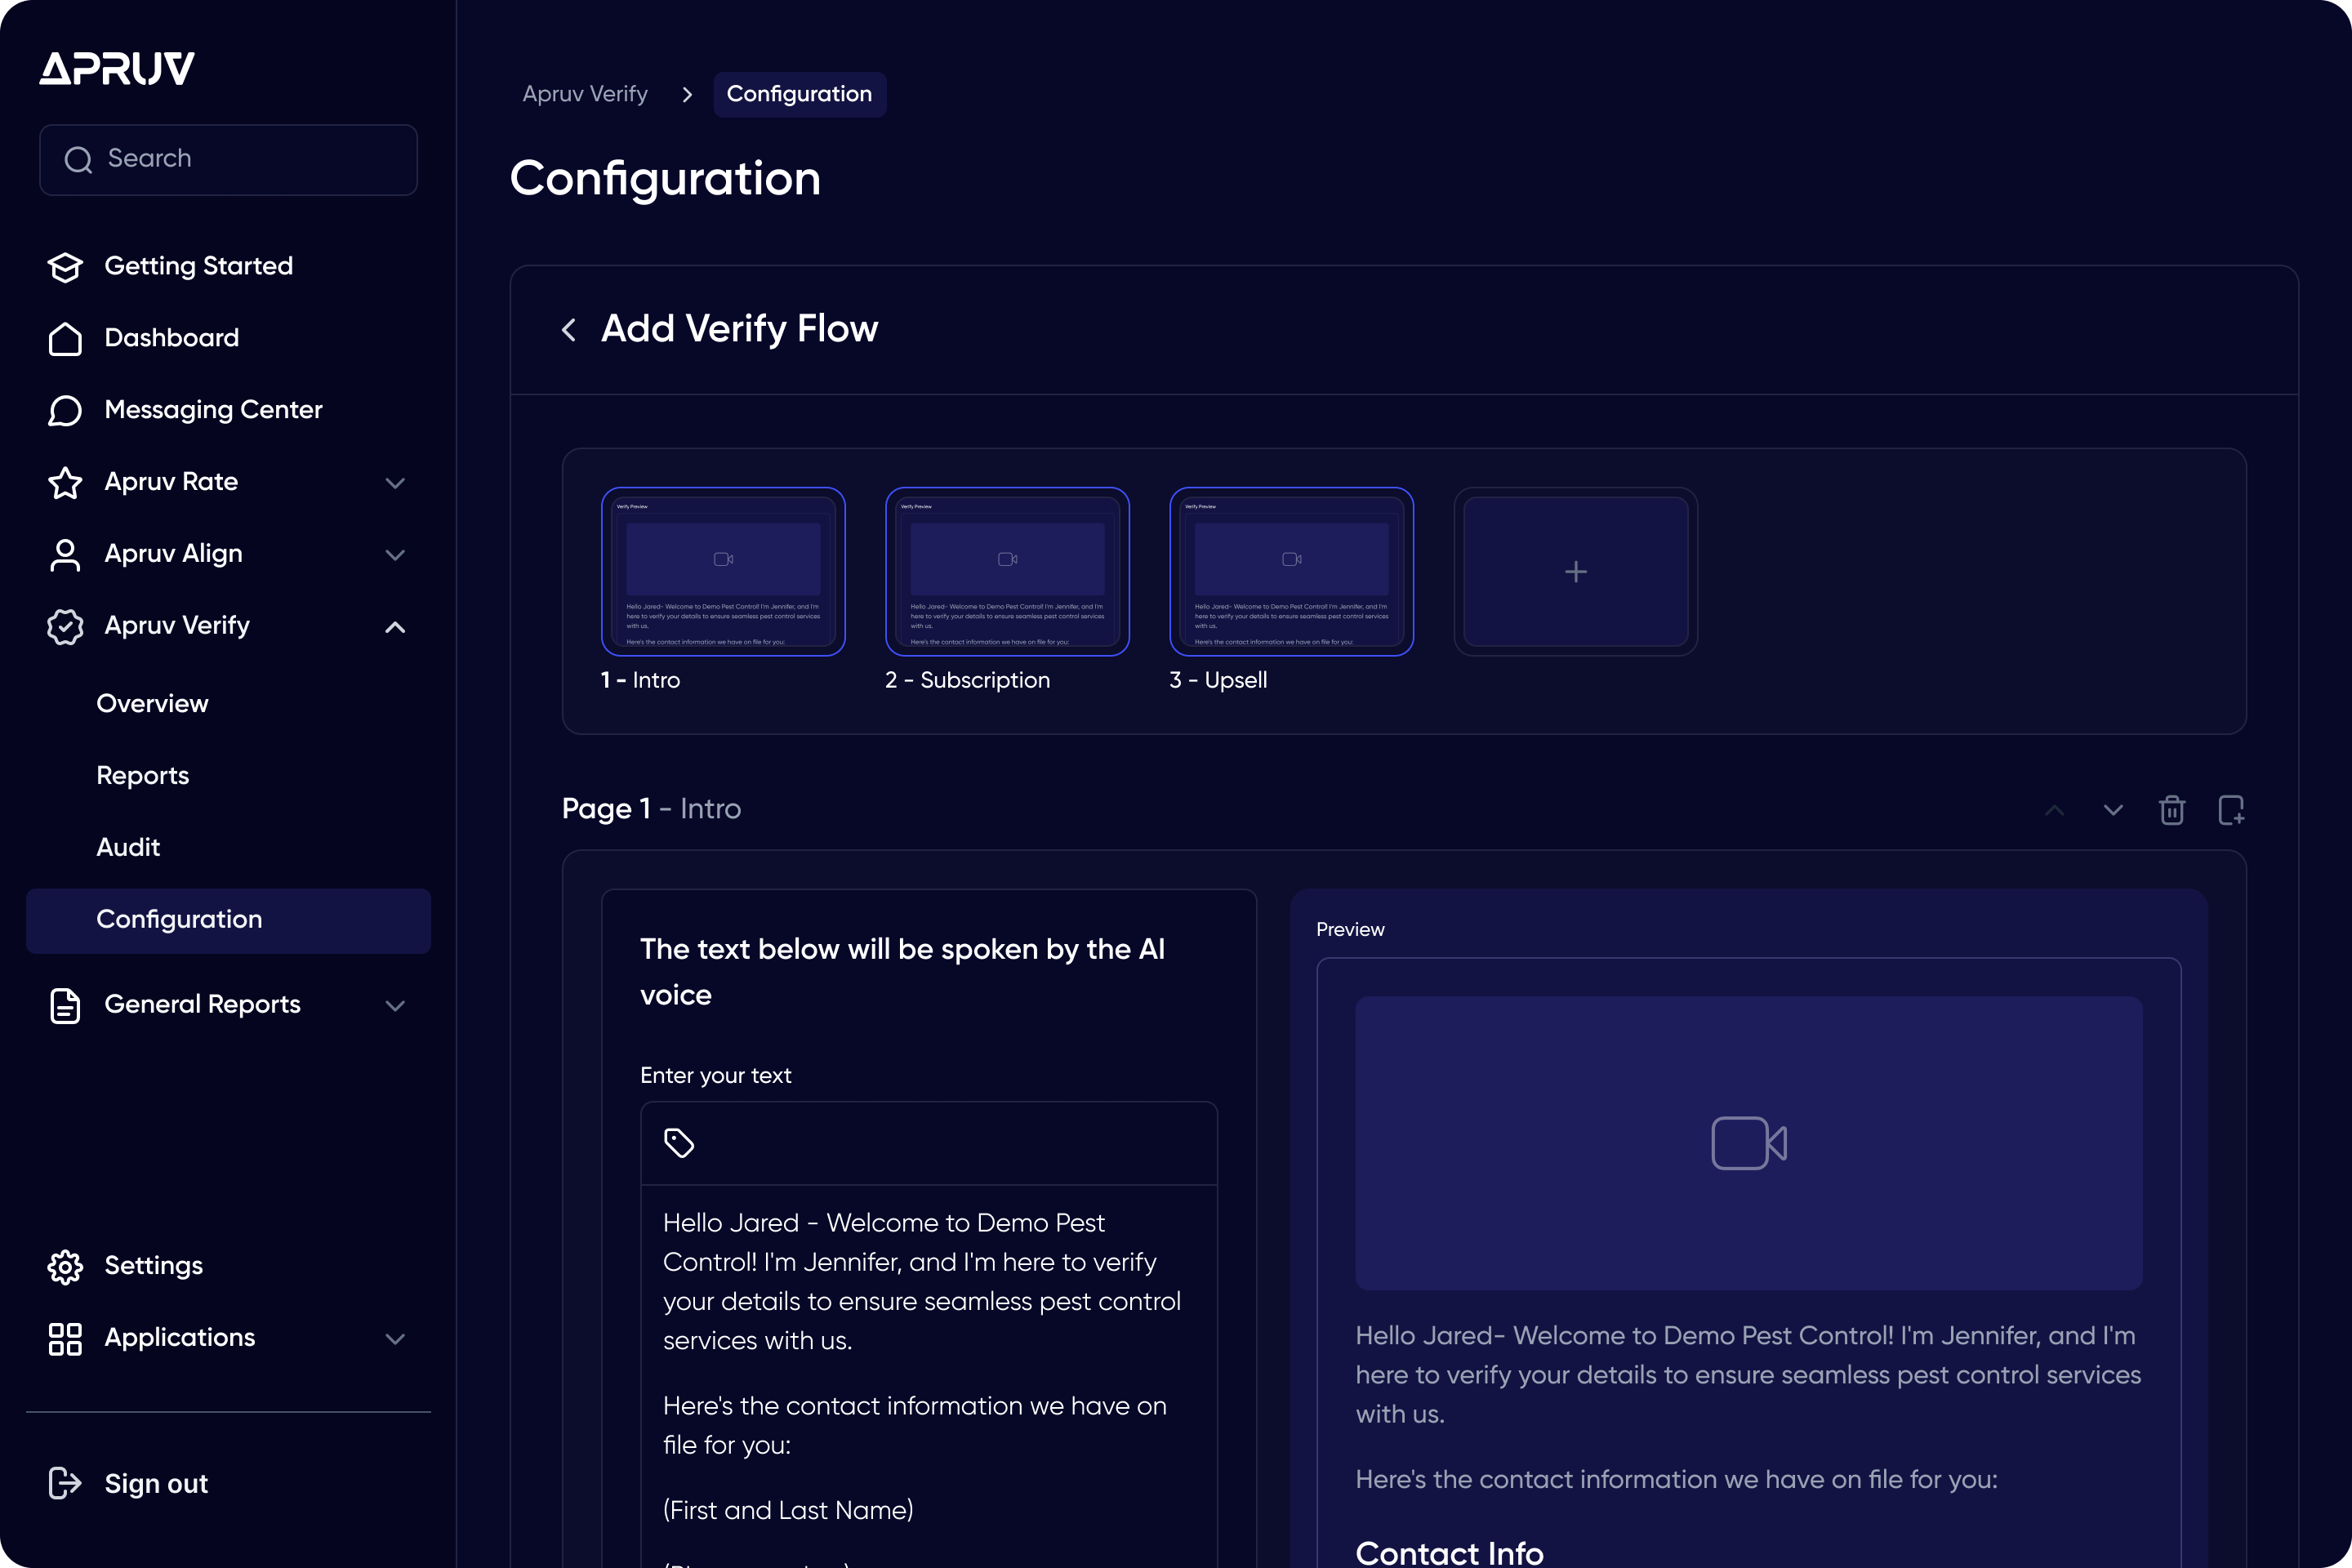Image resolution: width=2352 pixels, height=1568 pixels.
Task: Open Settings gear in sidebar
Action: (x=66, y=1266)
